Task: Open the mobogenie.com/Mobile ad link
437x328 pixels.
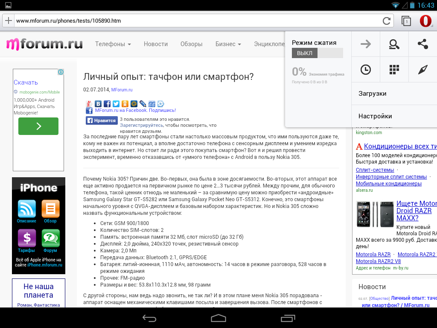Action: click(x=40, y=92)
